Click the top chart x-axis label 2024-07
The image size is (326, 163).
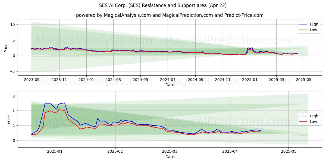(x=168, y=80)
